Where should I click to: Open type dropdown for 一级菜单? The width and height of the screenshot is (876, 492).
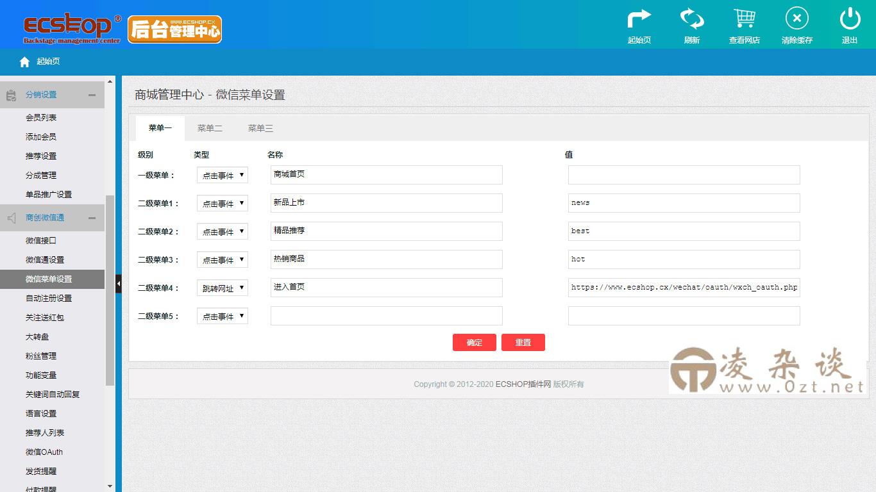pyautogui.click(x=223, y=175)
